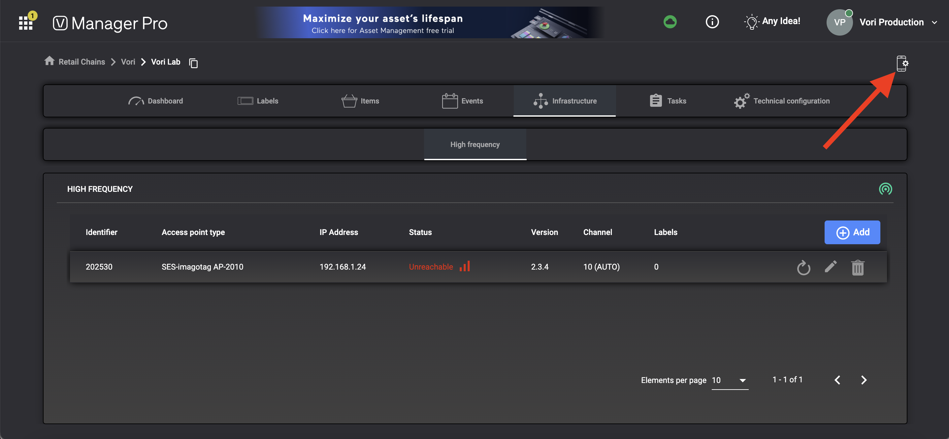Edit access point 202530 with pencil
Screen dimensions: 949x439
click(830, 267)
